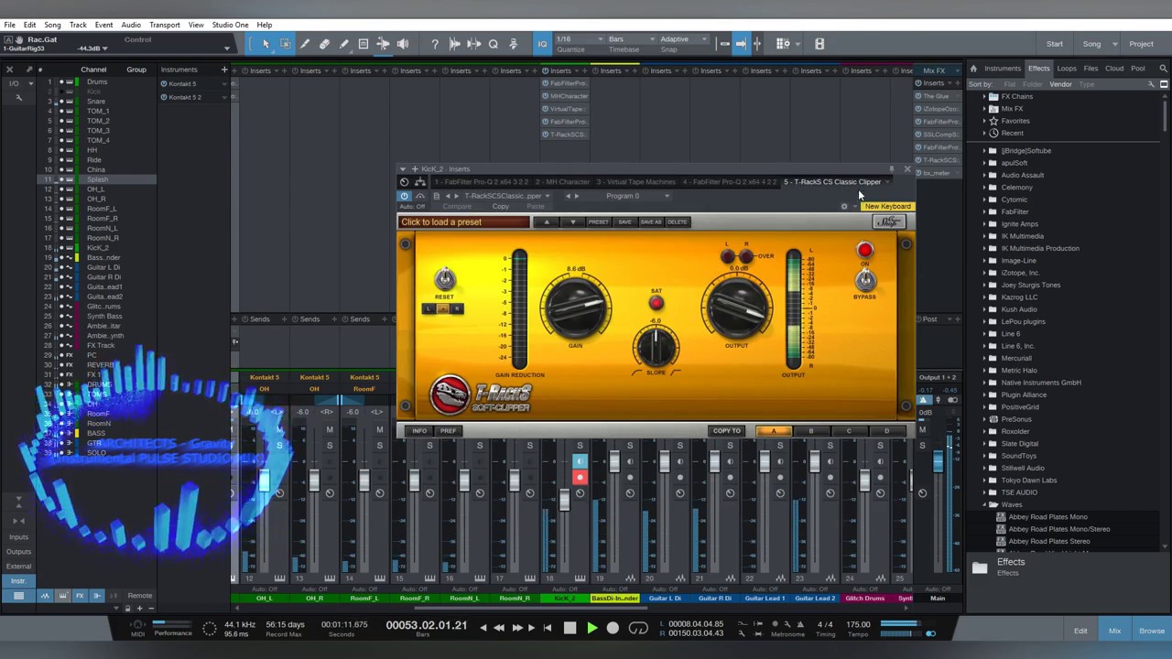Open the T-RackS PREF button
This screenshot has width=1172, height=659.
point(448,431)
